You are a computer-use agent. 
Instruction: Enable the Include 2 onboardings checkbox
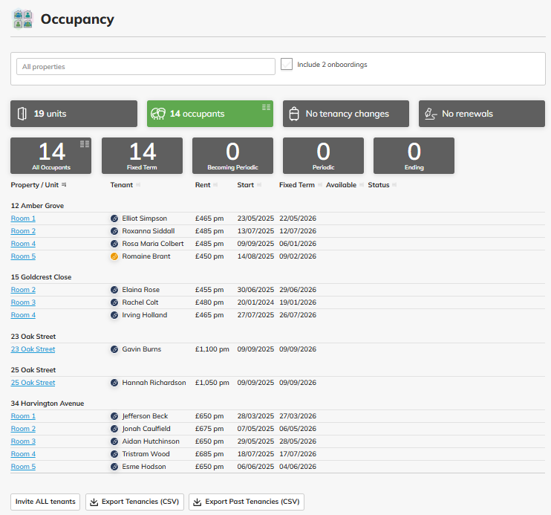[x=287, y=65]
